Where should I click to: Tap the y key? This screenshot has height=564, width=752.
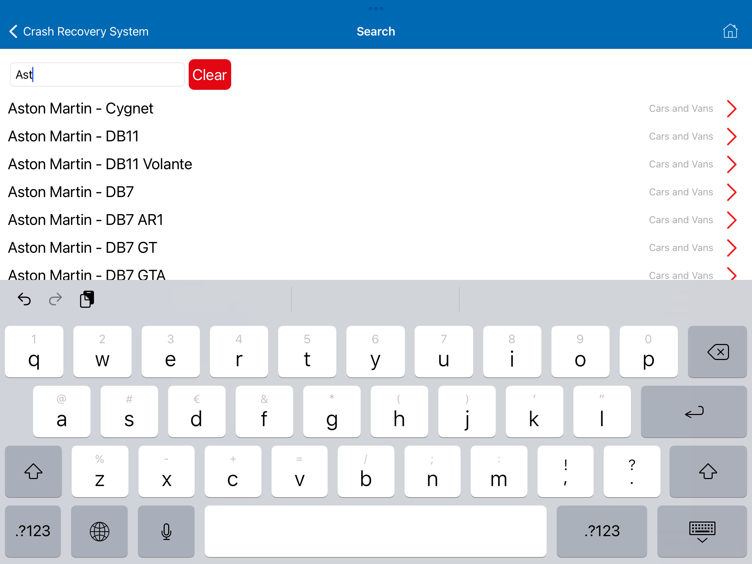coord(375,352)
